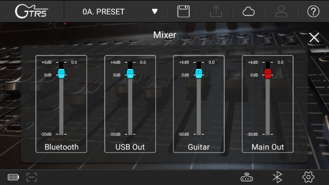
Task: Click the upload/export preset icon
Action: click(216, 11)
